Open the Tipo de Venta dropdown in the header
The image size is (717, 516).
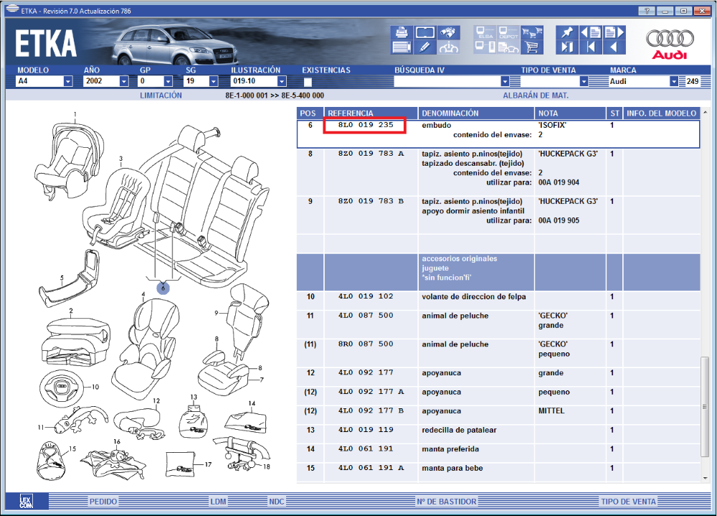[x=584, y=82]
